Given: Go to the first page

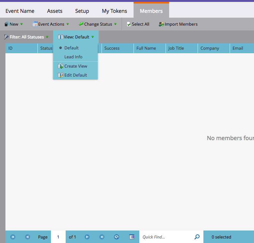Looking at the screenshot, I should 13,237.
